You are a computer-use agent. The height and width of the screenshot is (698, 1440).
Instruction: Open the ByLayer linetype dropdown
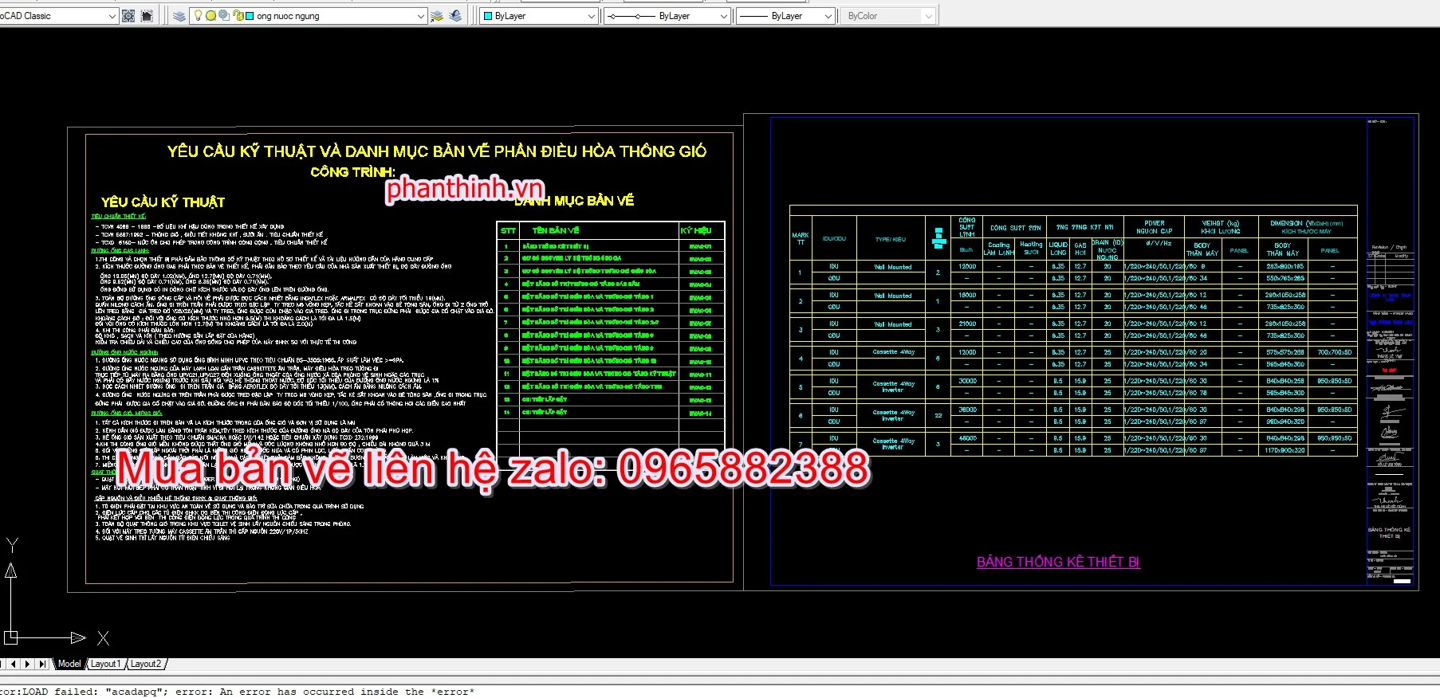click(x=724, y=16)
